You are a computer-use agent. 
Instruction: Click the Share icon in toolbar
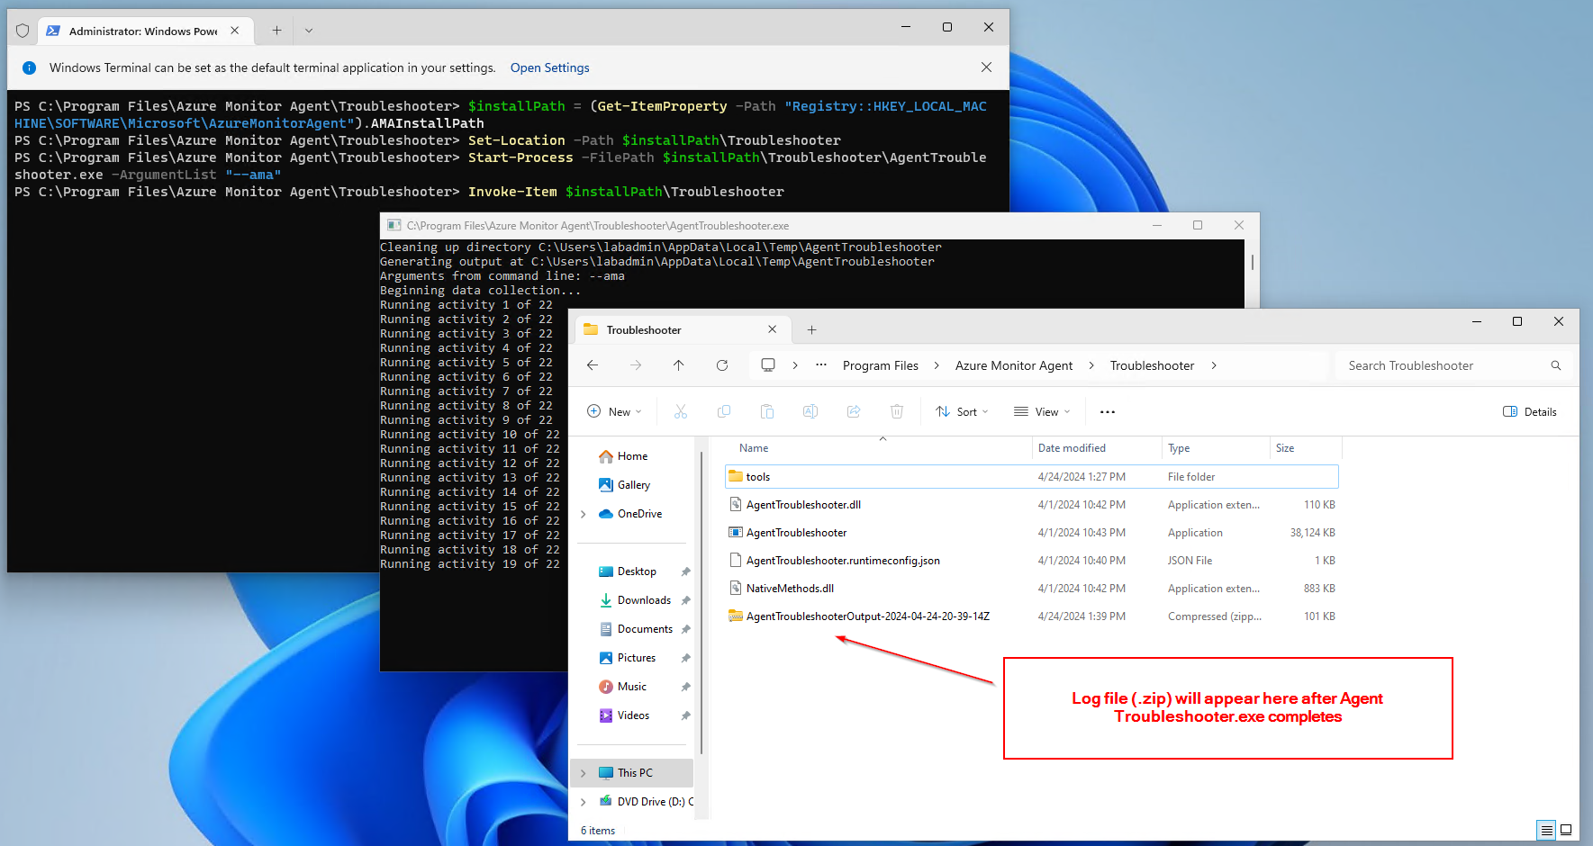pyautogui.click(x=853, y=412)
